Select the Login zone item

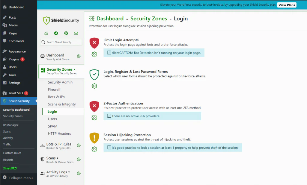52,112
